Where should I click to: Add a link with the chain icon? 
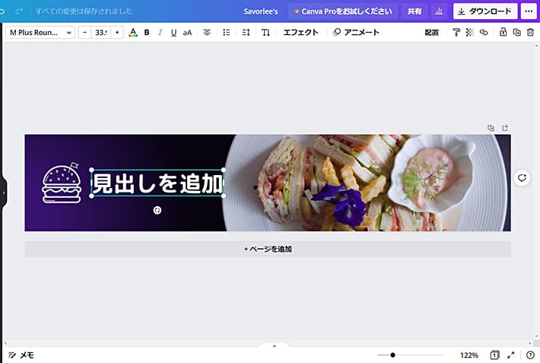click(x=484, y=33)
